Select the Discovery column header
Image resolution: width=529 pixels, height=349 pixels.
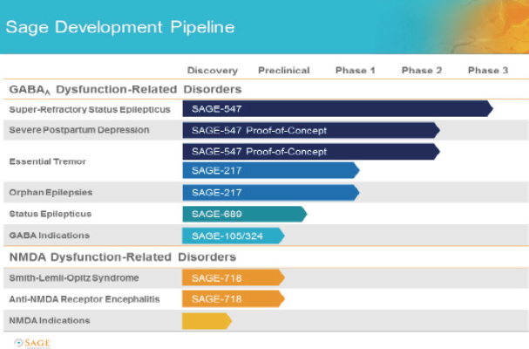click(x=213, y=71)
